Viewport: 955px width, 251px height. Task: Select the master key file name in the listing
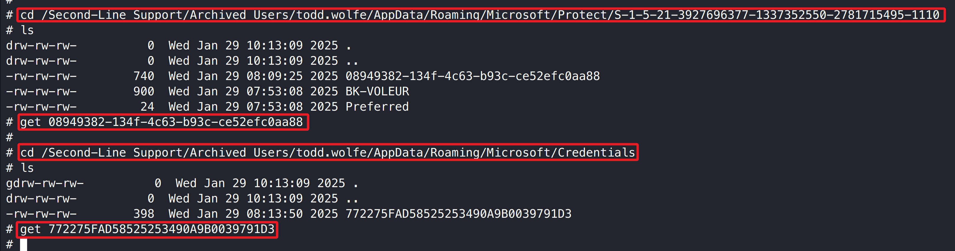(x=472, y=76)
